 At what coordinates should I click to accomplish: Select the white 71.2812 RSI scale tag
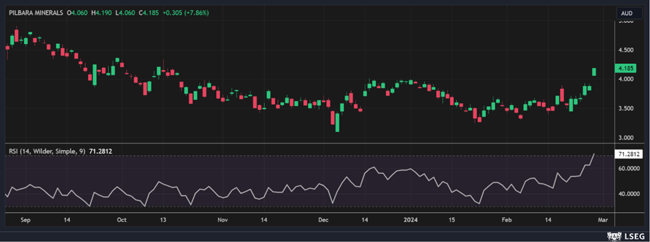coord(629,154)
